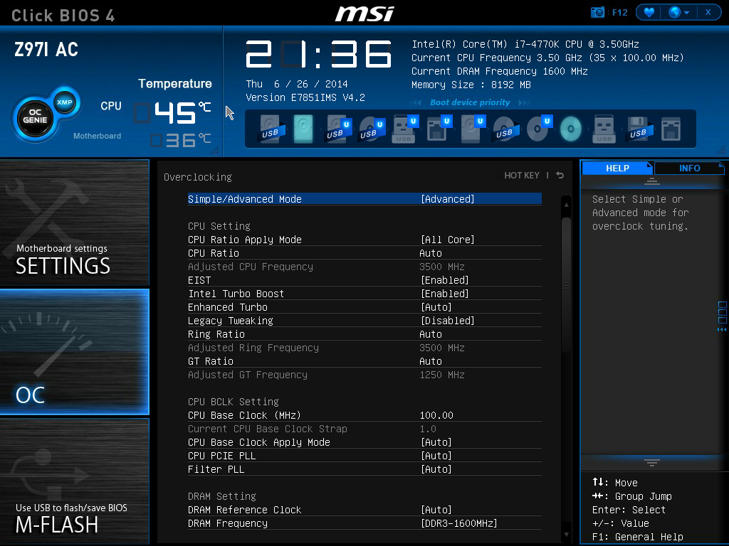Screen dimensions: 729x546
Task: Switch to the INFO tab
Action: pos(689,168)
